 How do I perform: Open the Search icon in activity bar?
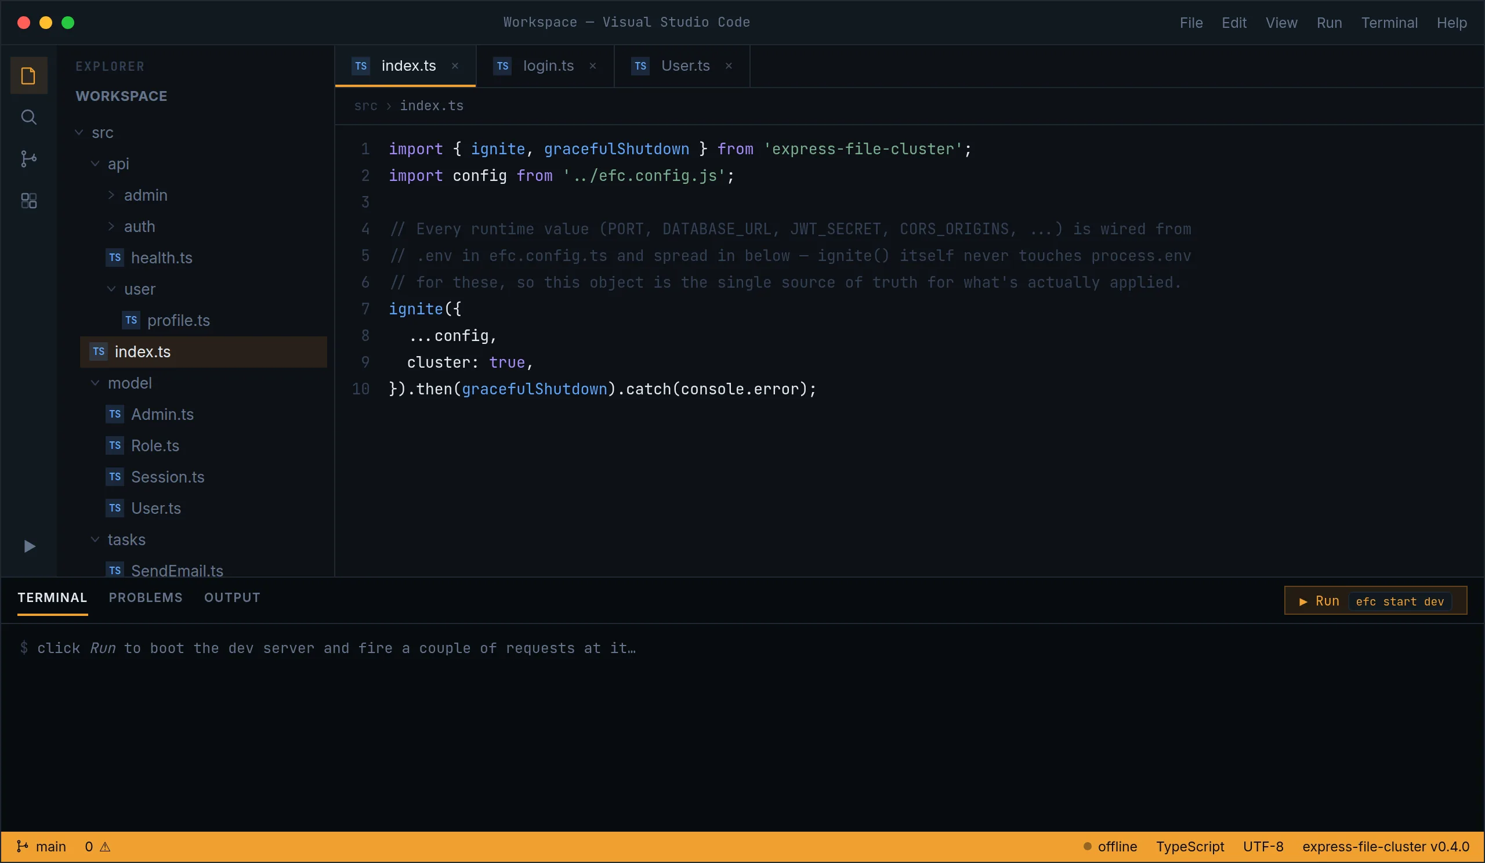pyautogui.click(x=28, y=117)
